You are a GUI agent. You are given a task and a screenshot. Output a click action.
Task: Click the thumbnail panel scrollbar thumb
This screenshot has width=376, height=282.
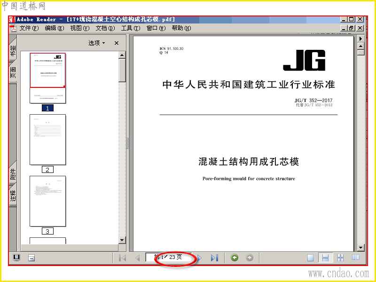coord(122,70)
